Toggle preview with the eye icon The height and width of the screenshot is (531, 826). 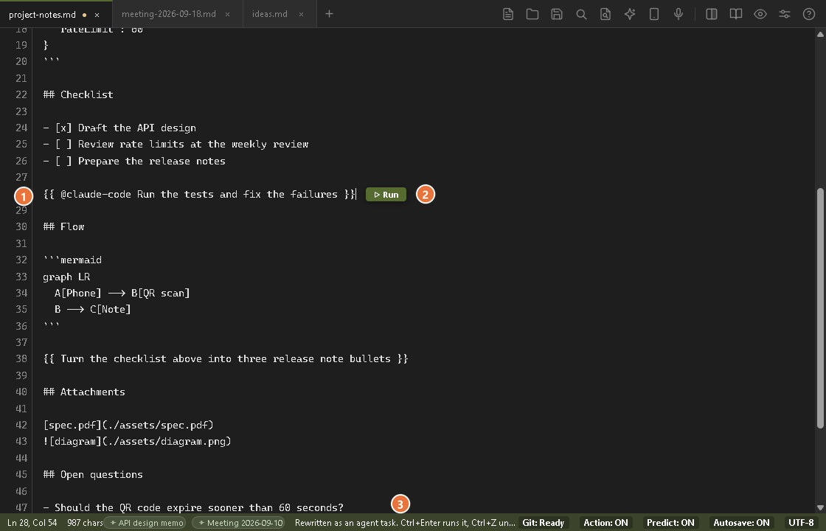pos(760,14)
